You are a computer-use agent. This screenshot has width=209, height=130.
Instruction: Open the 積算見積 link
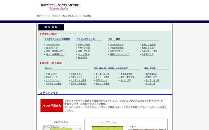[153, 80]
